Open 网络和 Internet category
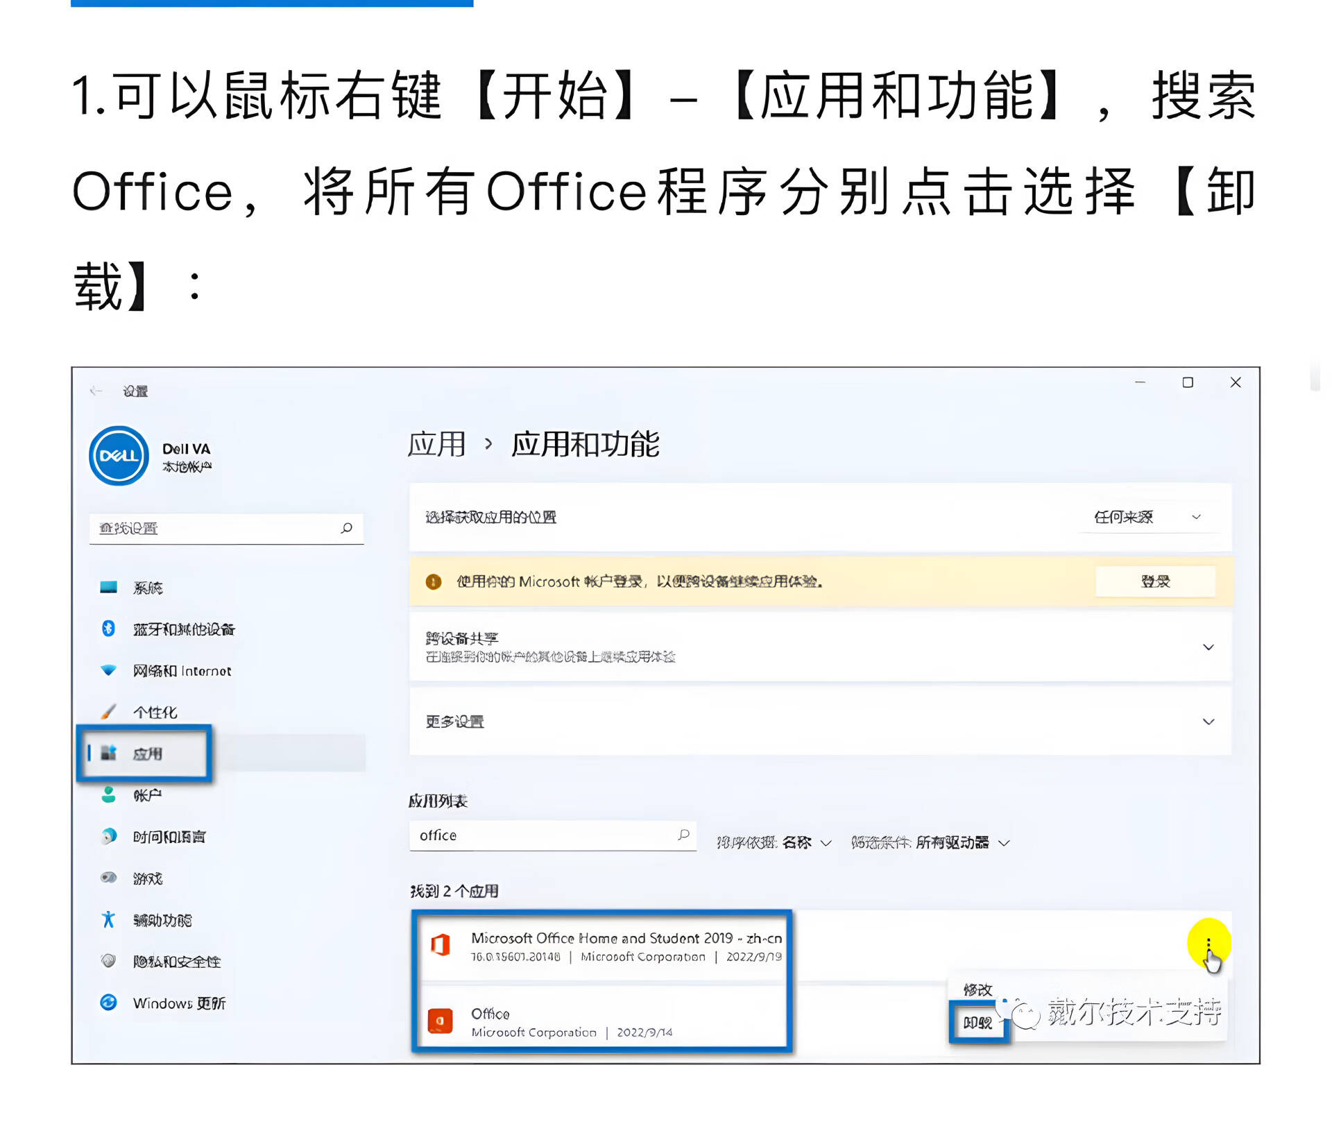The image size is (1332, 1124). (x=182, y=671)
